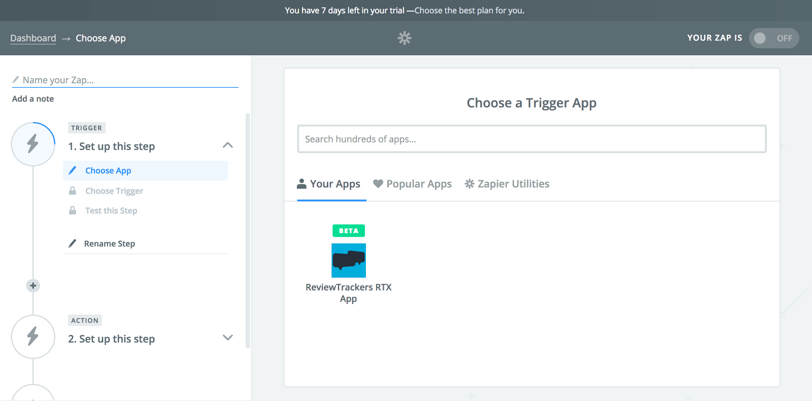The image size is (812, 401).
Task: Click Rename Step
Action: 110,244
